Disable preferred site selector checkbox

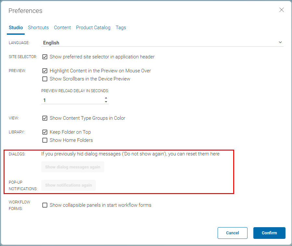pyautogui.click(x=45, y=57)
